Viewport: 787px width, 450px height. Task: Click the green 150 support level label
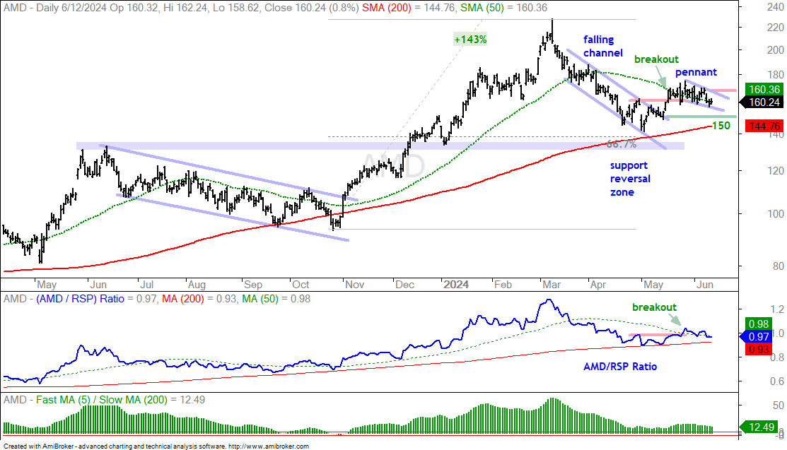point(721,126)
